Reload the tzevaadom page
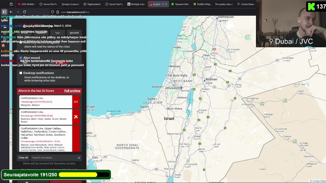The image size is (326, 183). point(24,12)
